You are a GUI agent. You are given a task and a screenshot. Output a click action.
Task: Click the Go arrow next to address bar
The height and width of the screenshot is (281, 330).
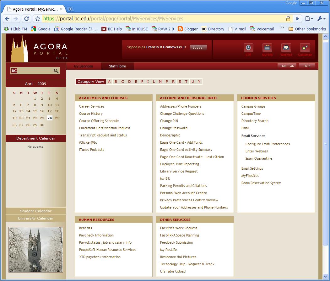click(x=298, y=19)
